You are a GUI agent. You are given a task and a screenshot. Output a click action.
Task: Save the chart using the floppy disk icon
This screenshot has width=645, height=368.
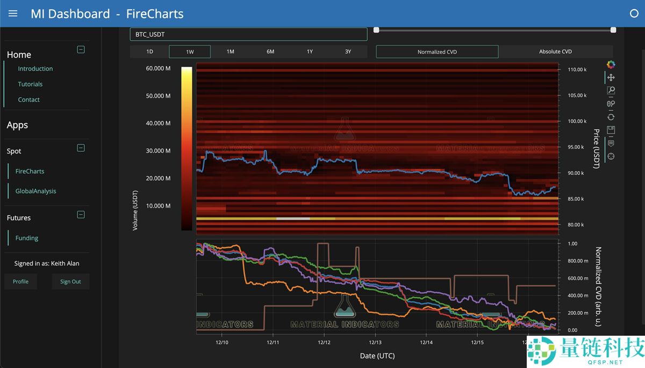[611, 130]
